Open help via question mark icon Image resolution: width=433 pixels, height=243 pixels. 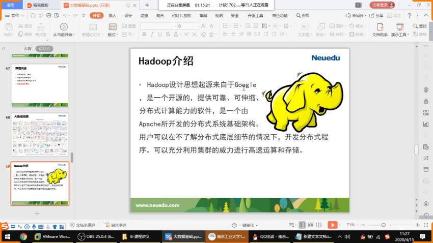tap(409, 15)
